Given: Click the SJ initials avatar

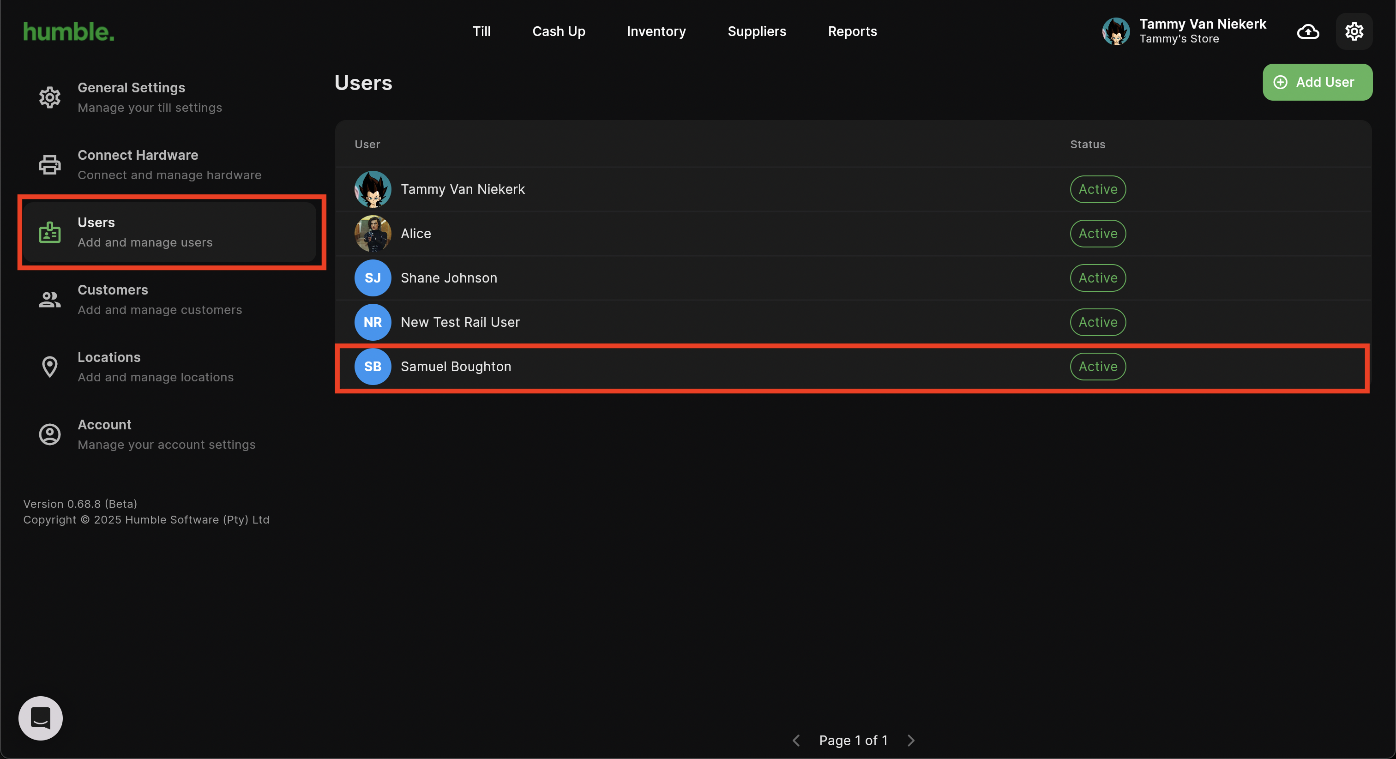Looking at the screenshot, I should coord(373,278).
